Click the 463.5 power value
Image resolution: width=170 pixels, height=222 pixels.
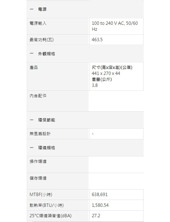coord(97,40)
